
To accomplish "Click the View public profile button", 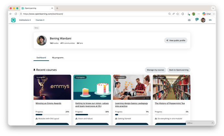I will pyautogui.click(x=176, y=41).
